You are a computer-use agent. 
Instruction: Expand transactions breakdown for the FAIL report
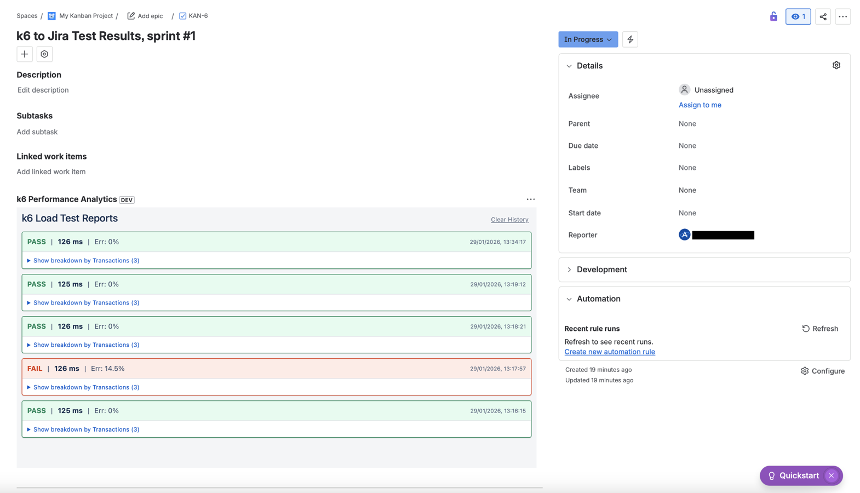(x=86, y=387)
